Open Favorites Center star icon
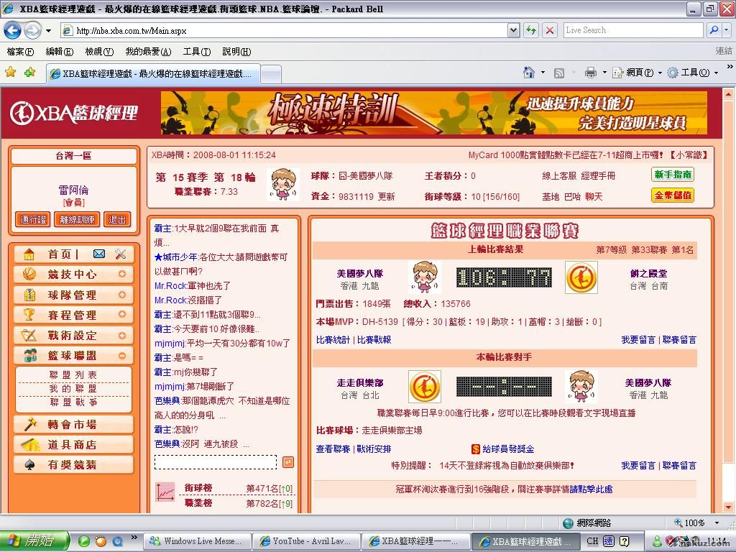This screenshot has width=736, height=552. [10, 73]
